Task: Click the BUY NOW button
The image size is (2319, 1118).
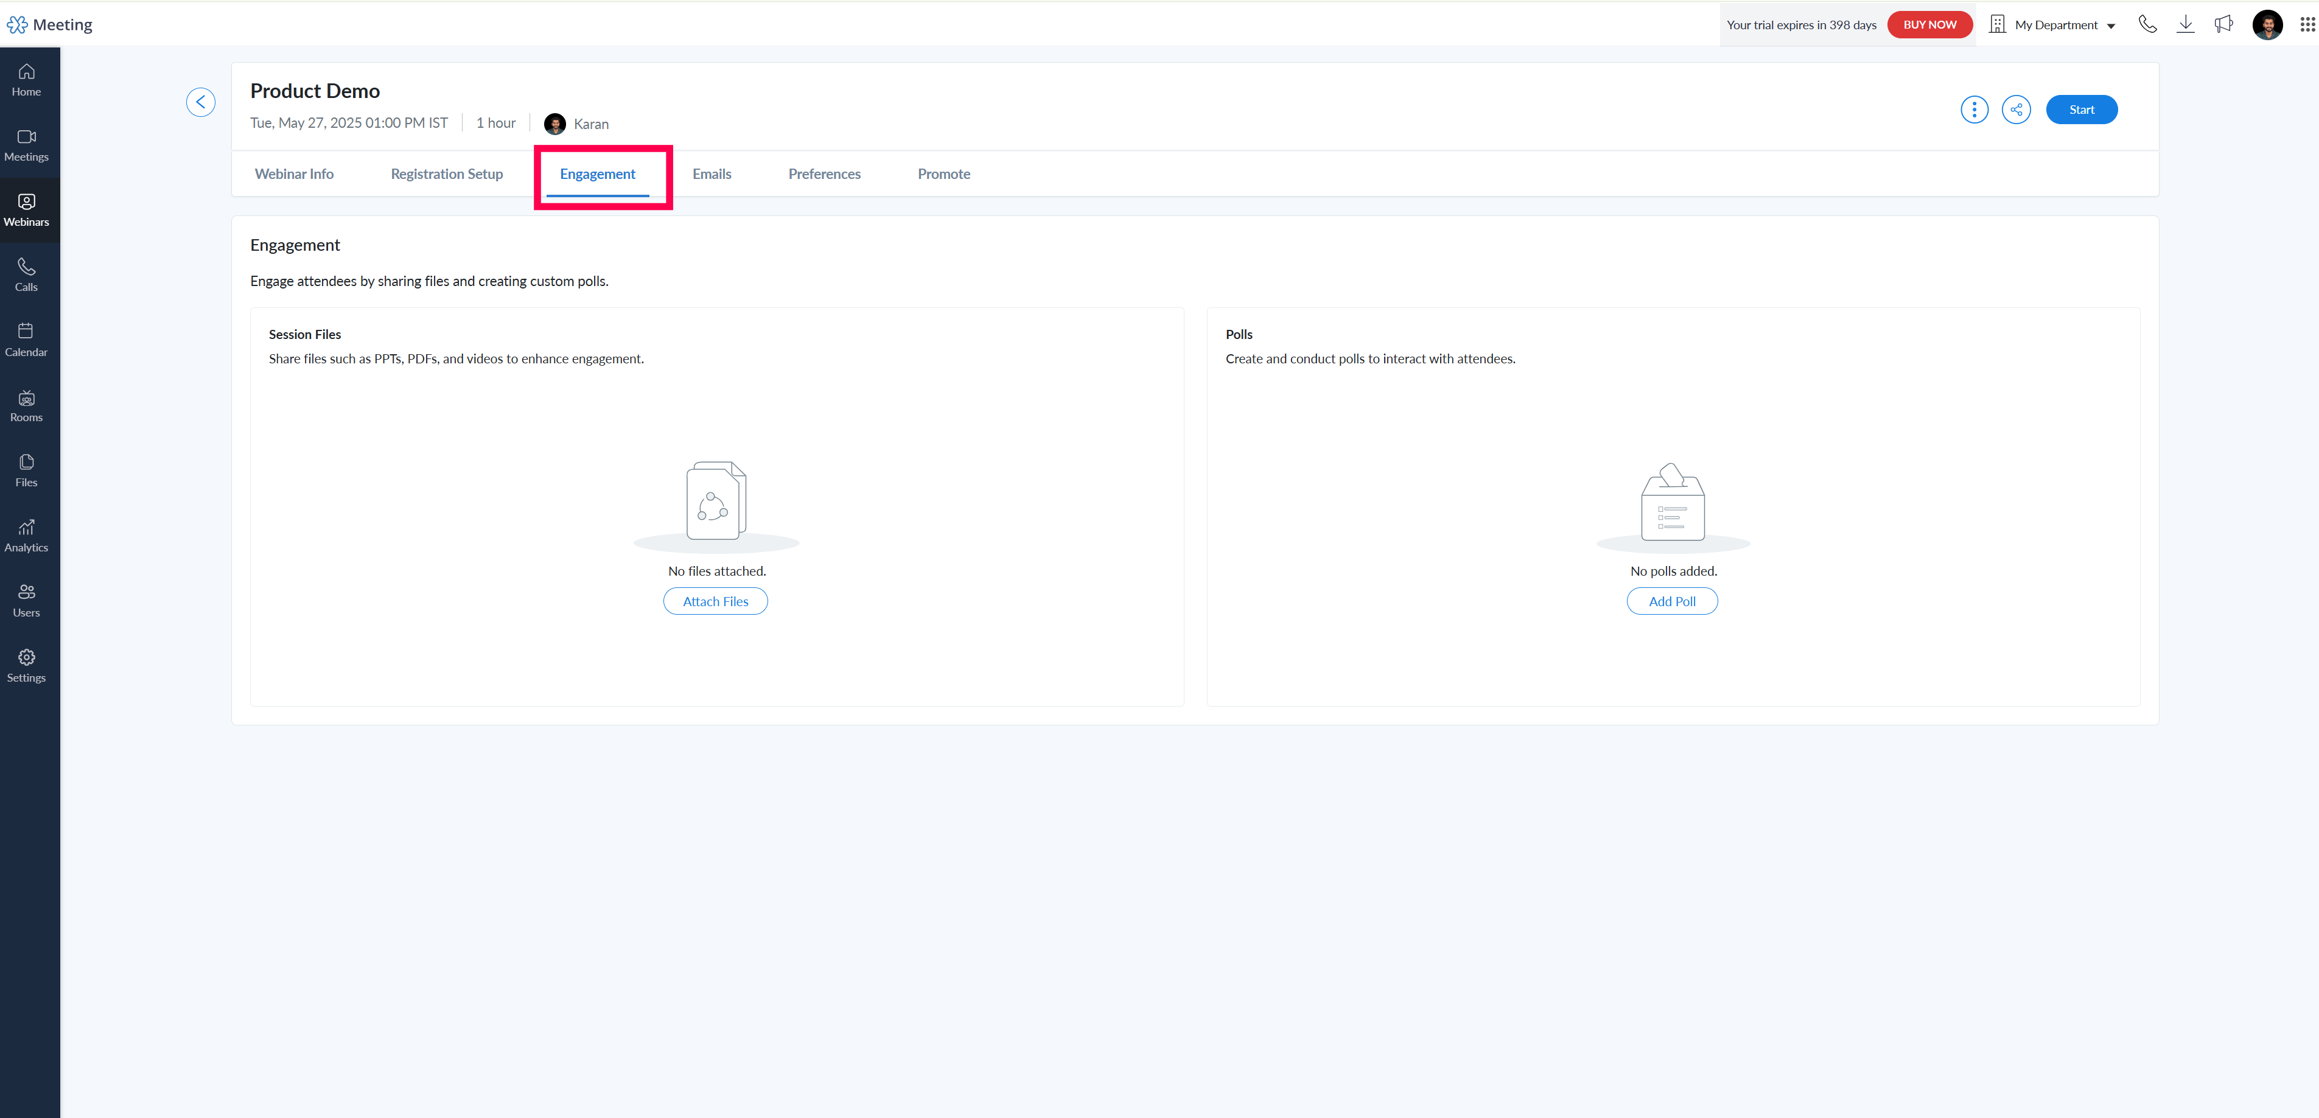Action: point(1929,24)
